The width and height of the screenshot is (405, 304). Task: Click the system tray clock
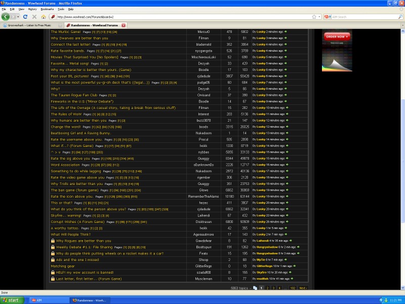[x=396, y=300]
